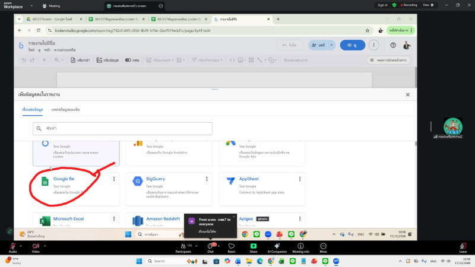Select the Connect to data tab
The height and width of the screenshot is (267, 475).
click(33, 110)
